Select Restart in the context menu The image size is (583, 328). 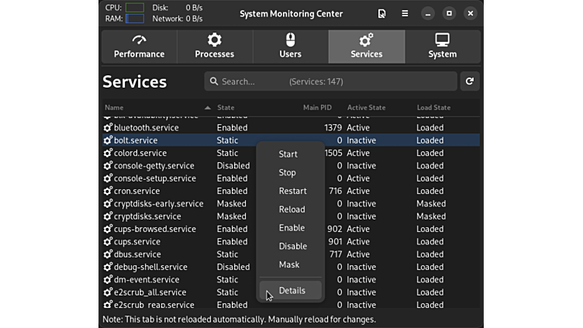(x=292, y=191)
